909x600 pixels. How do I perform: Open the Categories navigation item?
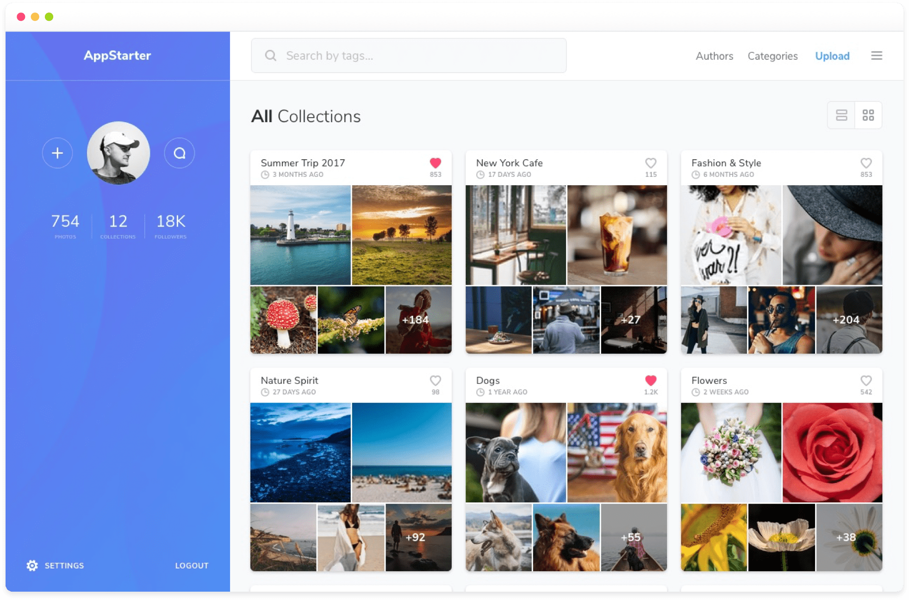point(772,56)
